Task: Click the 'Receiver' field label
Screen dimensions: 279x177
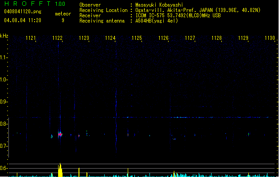Action: (x=90, y=15)
